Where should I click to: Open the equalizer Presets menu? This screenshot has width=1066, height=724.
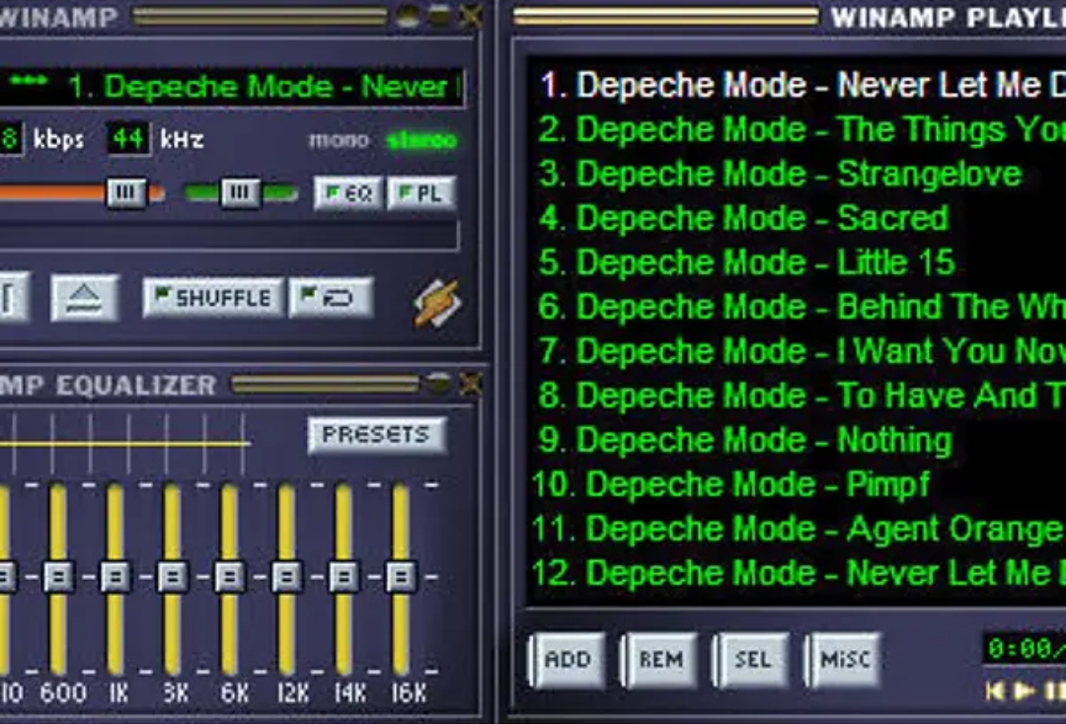[x=377, y=435]
